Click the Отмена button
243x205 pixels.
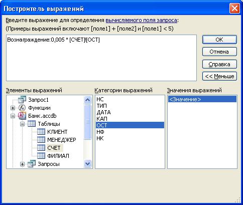[x=219, y=52]
